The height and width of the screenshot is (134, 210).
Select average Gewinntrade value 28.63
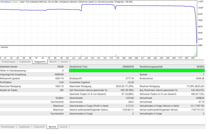[x=131, y=102]
